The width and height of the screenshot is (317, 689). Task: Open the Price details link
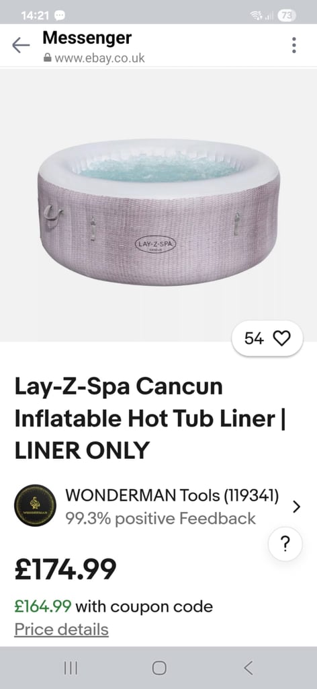click(x=61, y=629)
